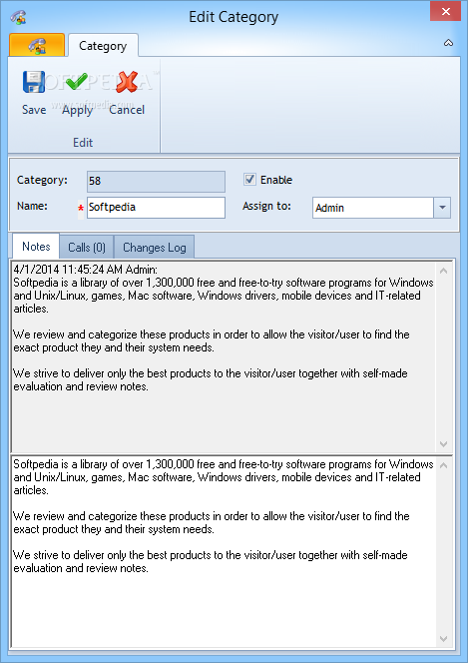Click lower notes editor scrollbar down arrow
The width and height of the screenshot is (468, 663).
tap(443, 638)
